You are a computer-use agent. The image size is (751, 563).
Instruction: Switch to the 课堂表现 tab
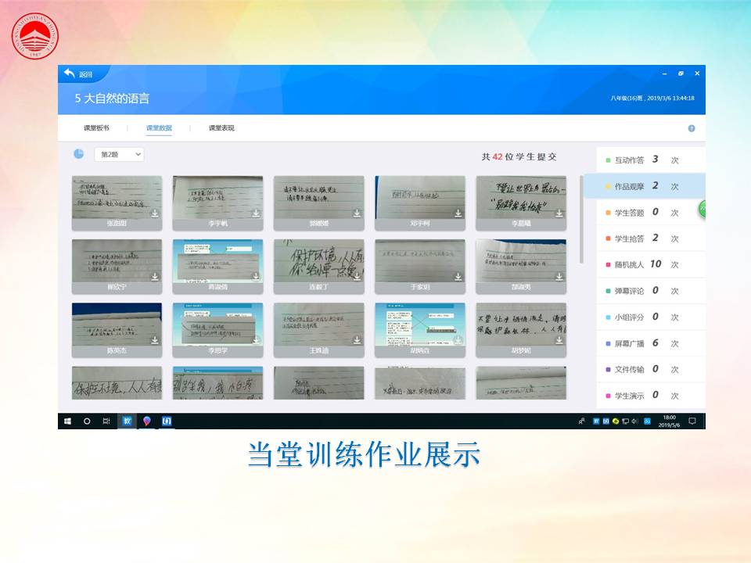click(221, 128)
